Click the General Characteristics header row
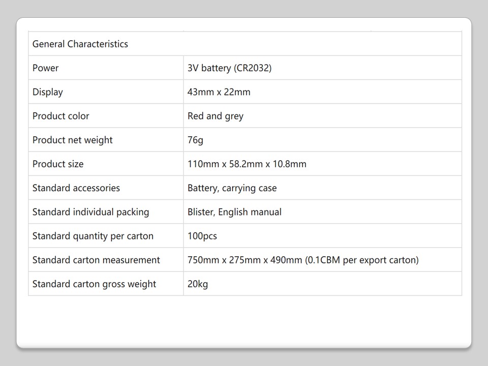Screen dimensions: 488x366 (80, 44)
